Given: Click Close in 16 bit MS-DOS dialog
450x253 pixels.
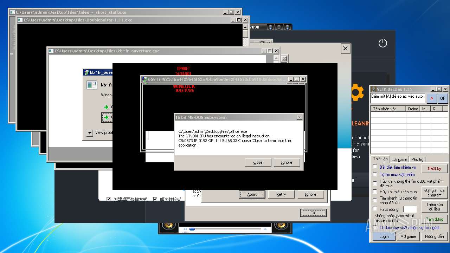Looking at the screenshot, I should (x=258, y=162).
